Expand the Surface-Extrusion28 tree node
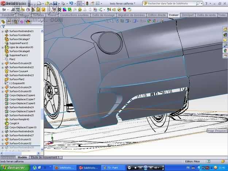Viewport: 228px width, 171px height. (3, 63)
